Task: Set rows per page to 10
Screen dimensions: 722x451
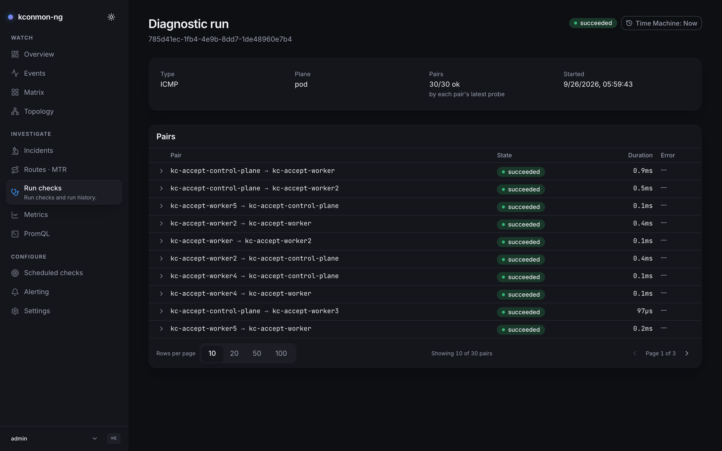Action: click(x=212, y=354)
